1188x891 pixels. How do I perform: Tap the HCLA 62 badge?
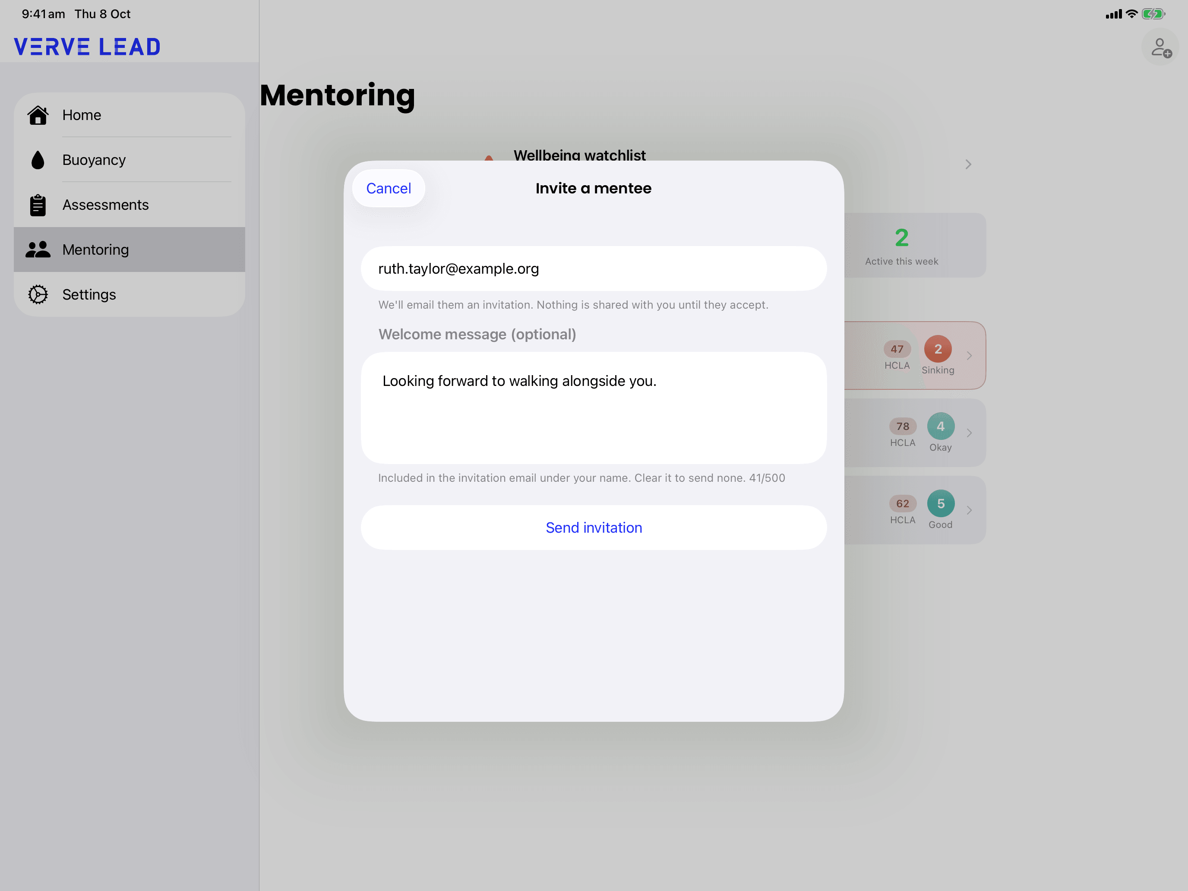[902, 504]
